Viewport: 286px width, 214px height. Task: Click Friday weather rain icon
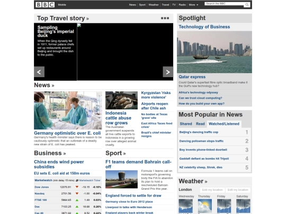coord(224,206)
